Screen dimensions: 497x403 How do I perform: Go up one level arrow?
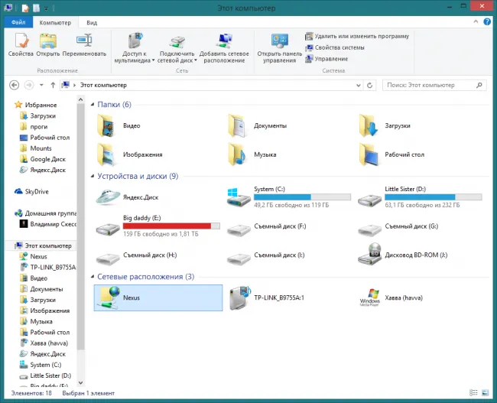pyautogui.click(x=53, y=85)
